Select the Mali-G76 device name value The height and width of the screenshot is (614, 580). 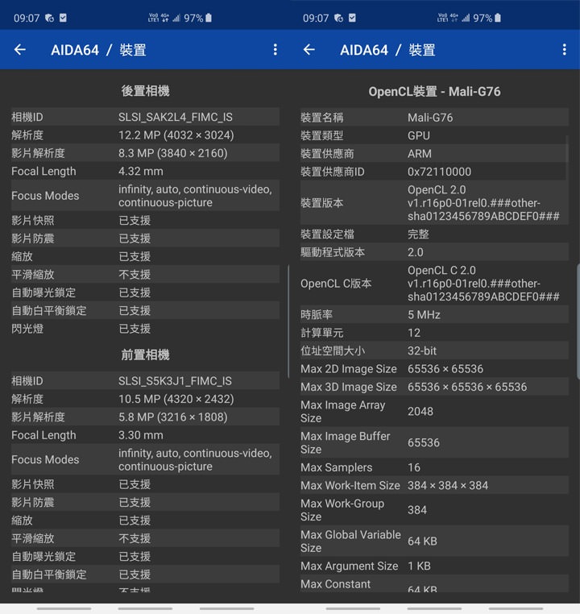click(x=430, y=118)
